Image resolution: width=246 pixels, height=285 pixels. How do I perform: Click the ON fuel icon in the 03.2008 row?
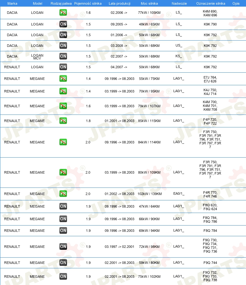[63, 45]
